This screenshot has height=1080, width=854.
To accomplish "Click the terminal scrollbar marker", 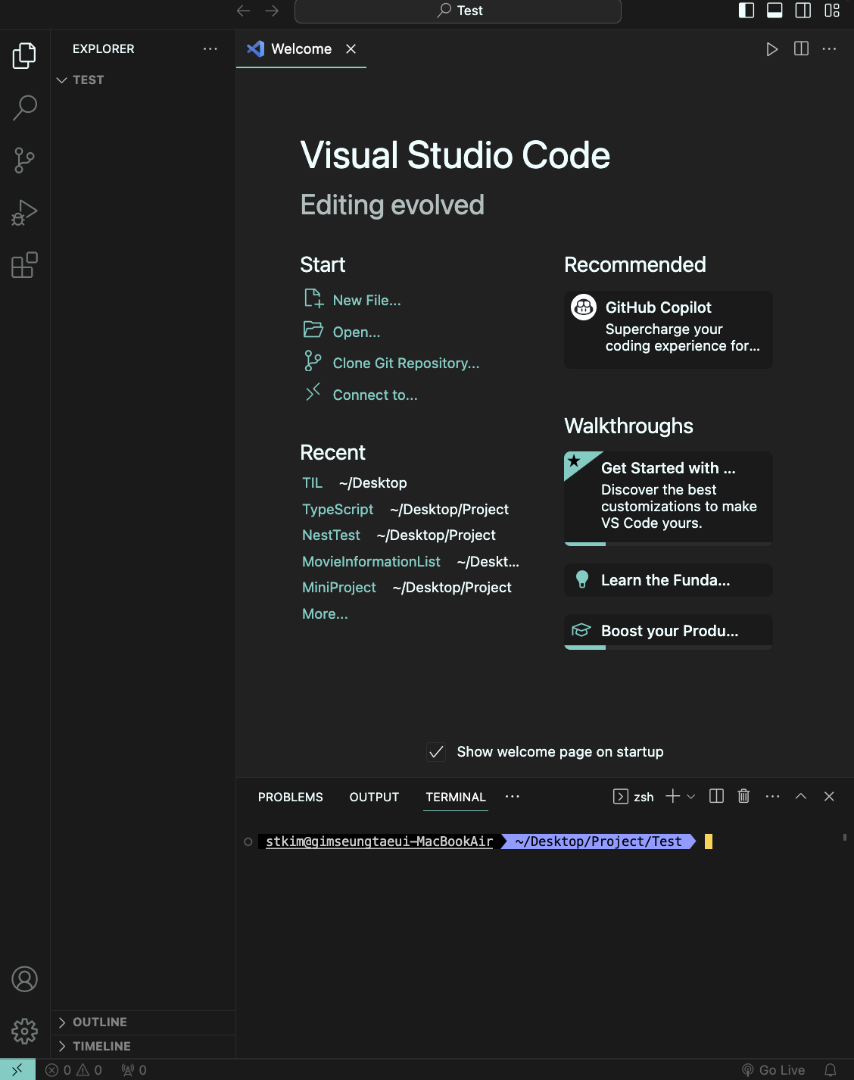I will click(845, 837).
